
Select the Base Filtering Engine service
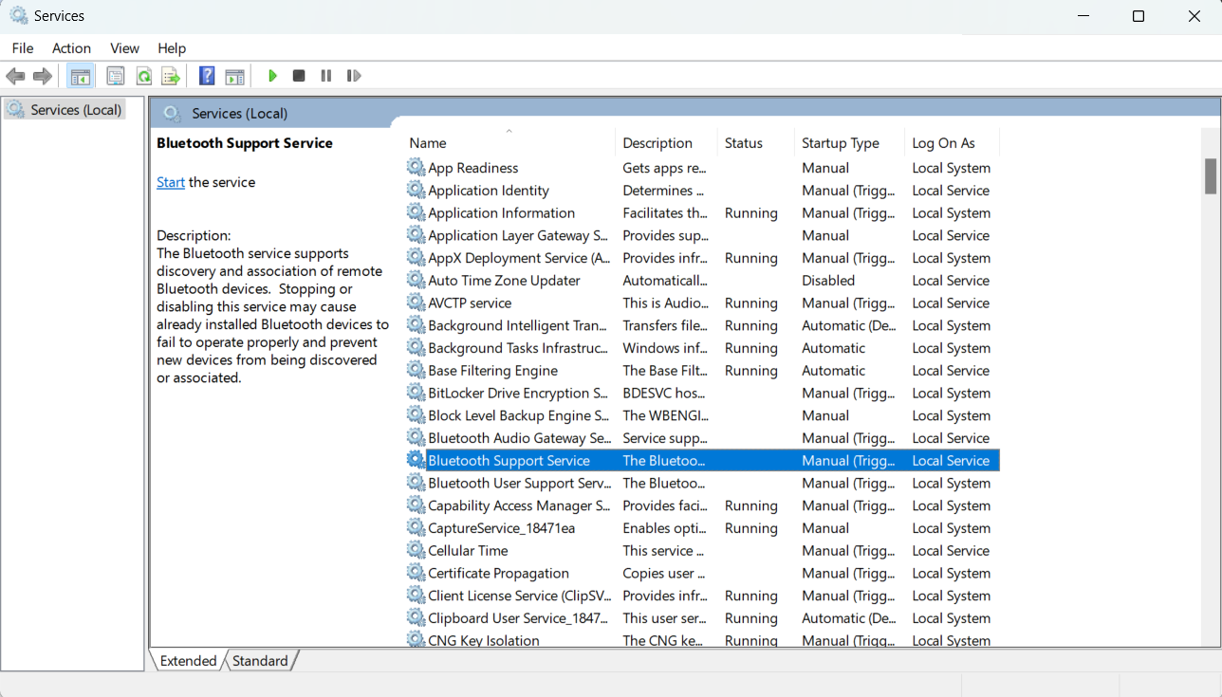coord(492,371)
